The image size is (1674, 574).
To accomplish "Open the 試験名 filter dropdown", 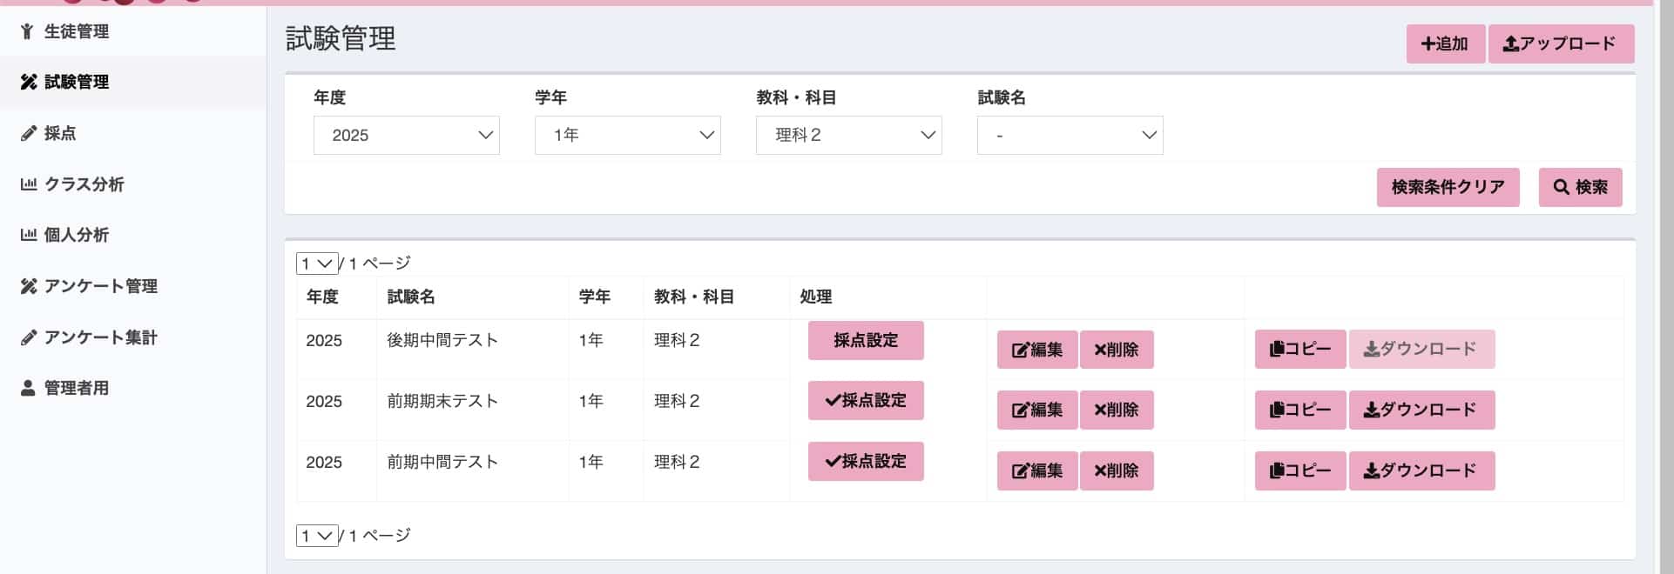I will click(x=1070, y=135).
